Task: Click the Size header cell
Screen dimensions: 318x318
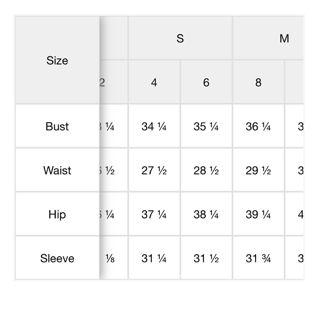Action: pyautogui.click(x=57, y=60)
